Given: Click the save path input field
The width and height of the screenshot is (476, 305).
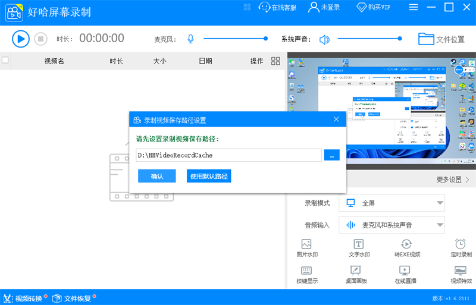Looking at the screenshot, I should (x=228, y=155).
